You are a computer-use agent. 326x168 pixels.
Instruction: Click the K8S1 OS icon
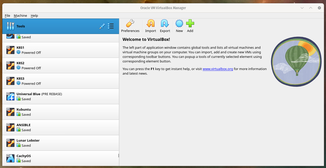(10, 50)
